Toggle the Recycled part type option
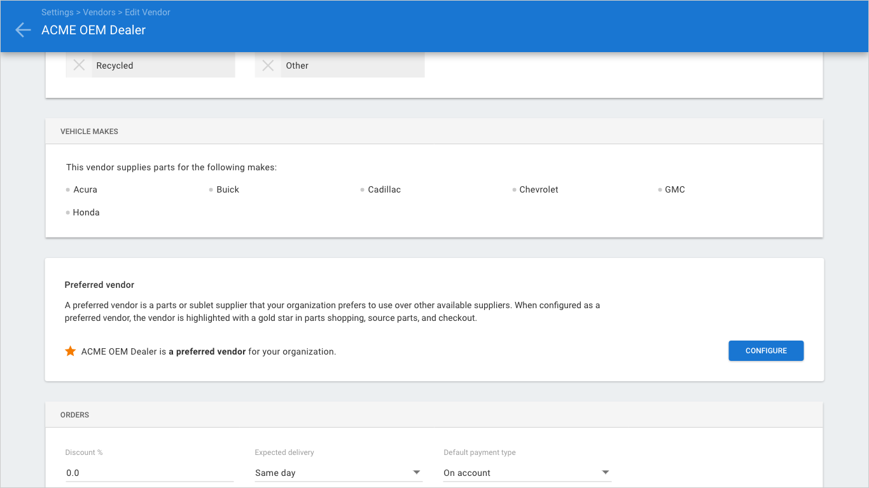The height and width of the screenshot is (488, 869). [150, 65]
